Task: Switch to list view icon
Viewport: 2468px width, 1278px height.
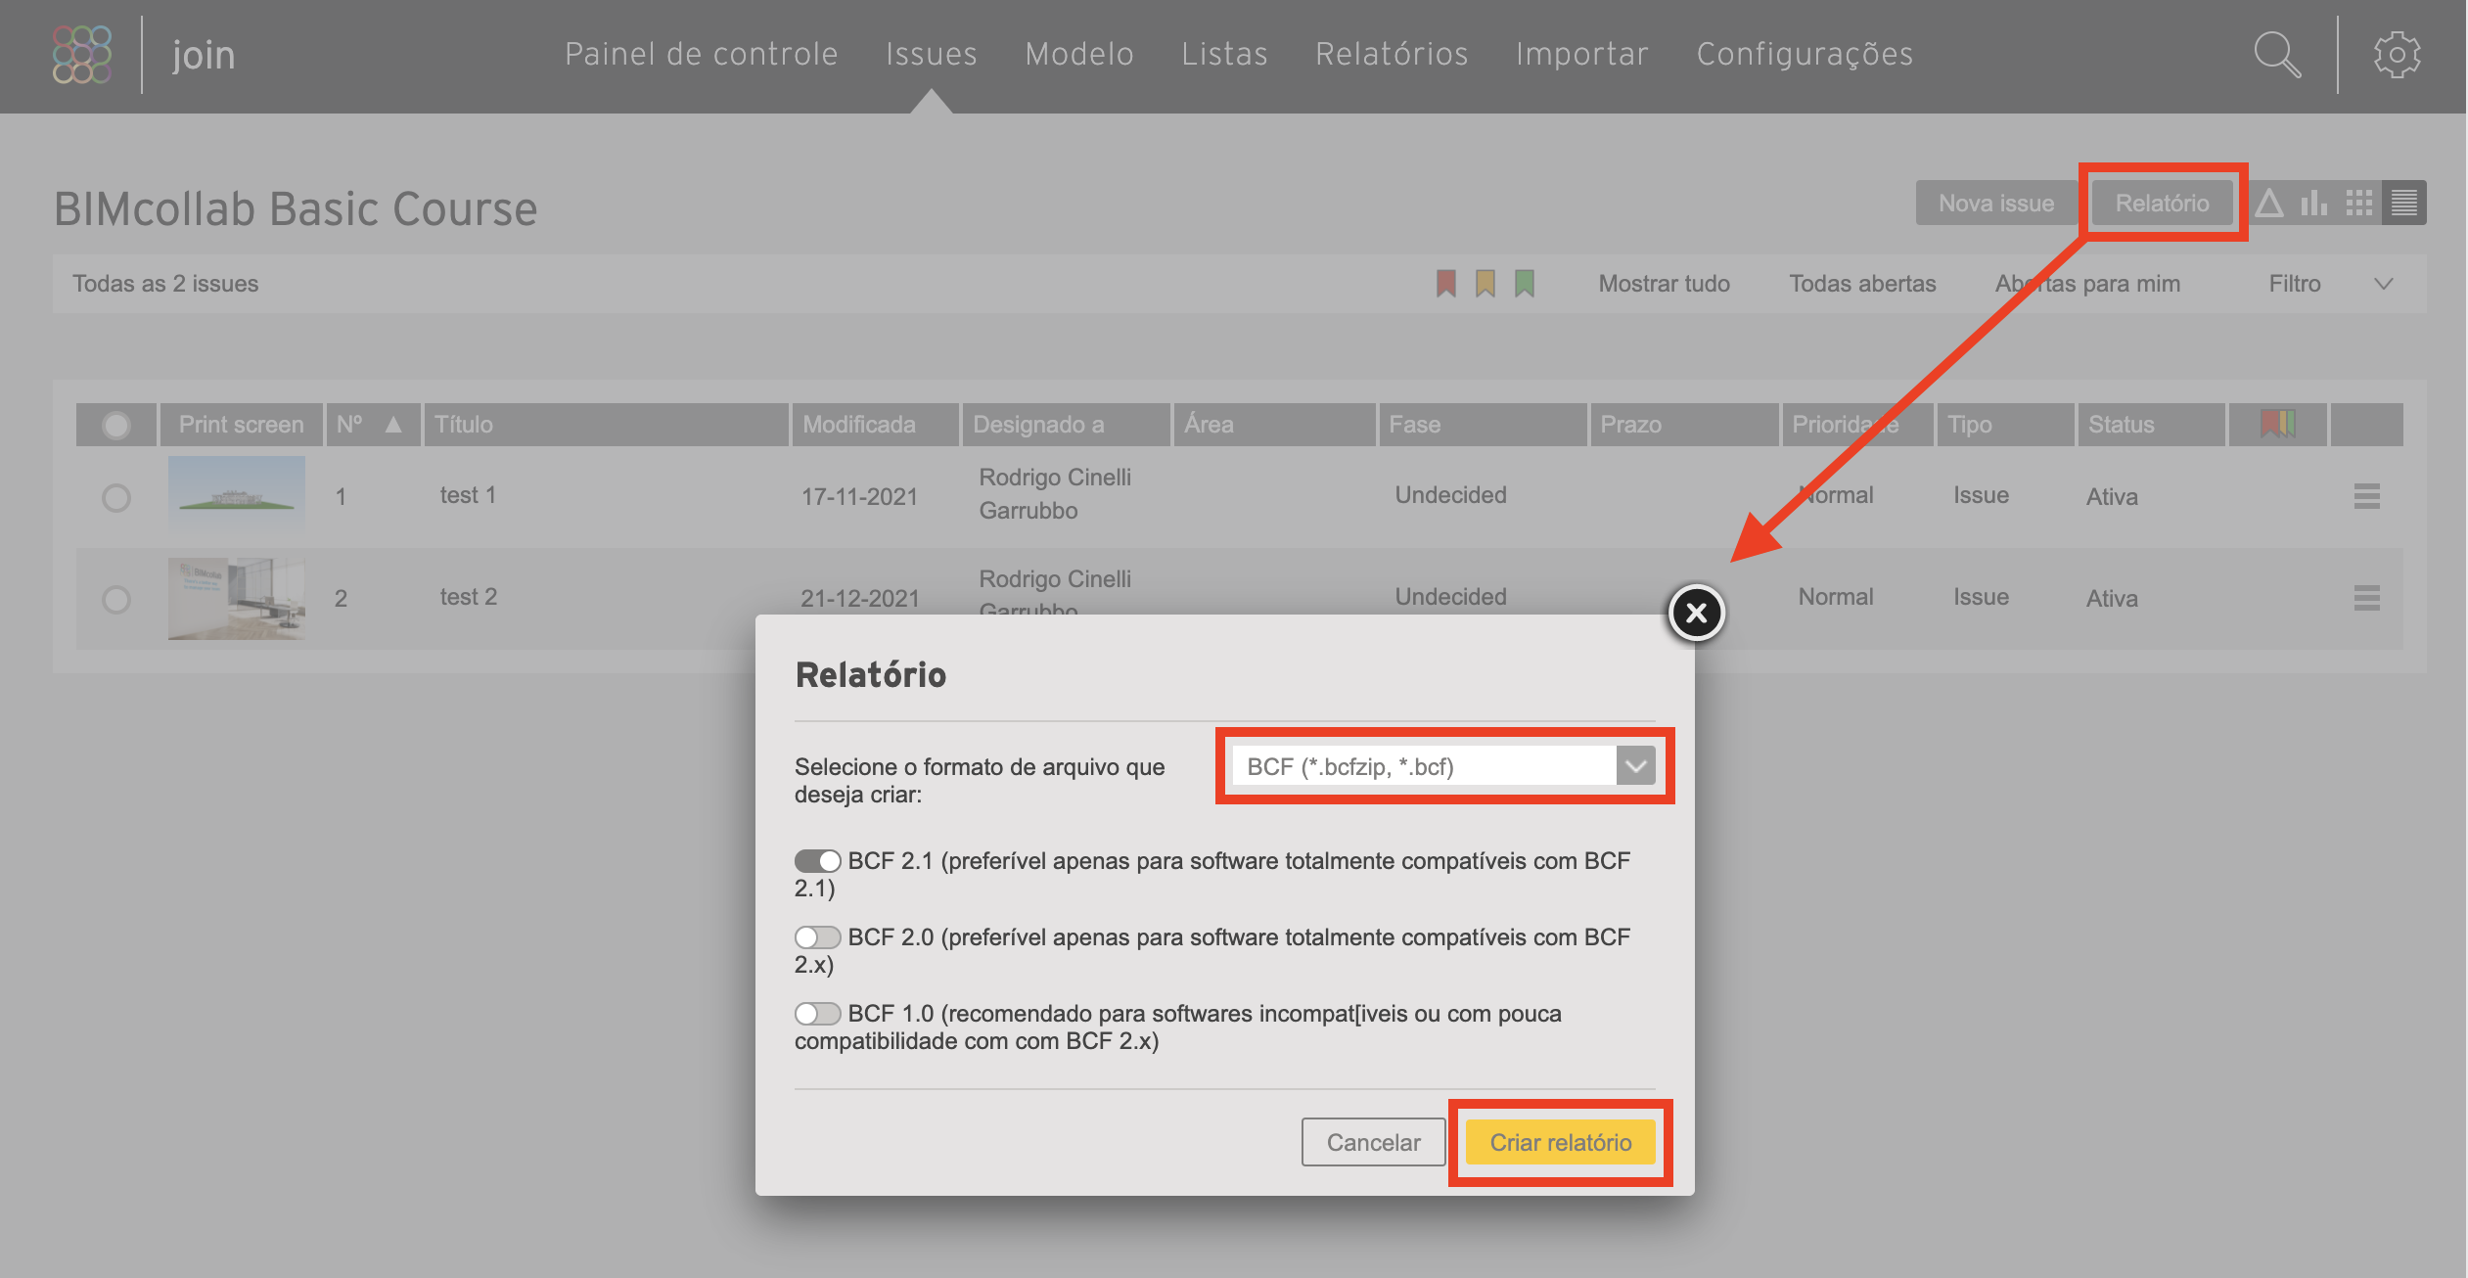Action: click(x=2404, y=203)
